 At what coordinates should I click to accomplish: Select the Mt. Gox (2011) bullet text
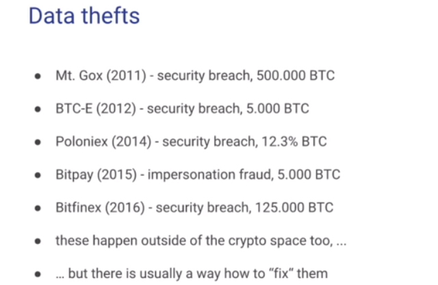click(194, 76)
